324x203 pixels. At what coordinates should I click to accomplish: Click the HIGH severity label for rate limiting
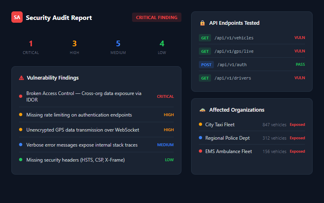(168, 115)
